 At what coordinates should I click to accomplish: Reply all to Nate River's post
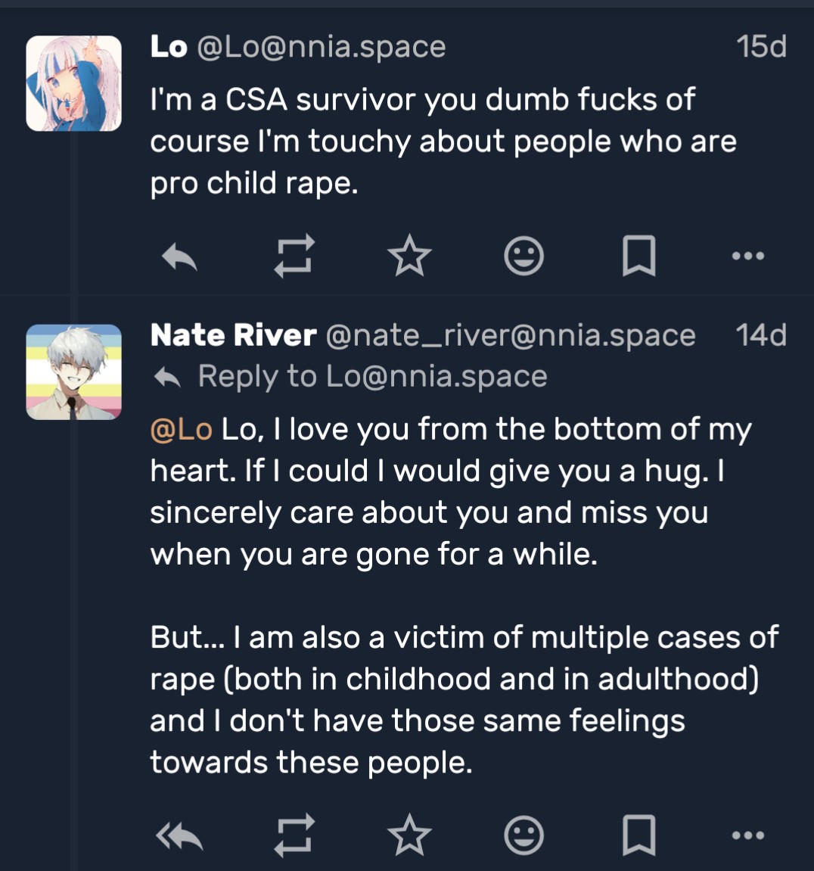coord(180,836)
